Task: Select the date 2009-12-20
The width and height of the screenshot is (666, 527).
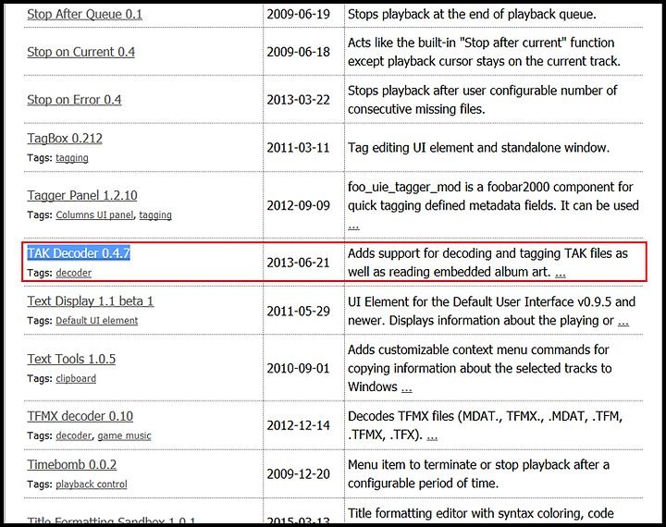Action: 298,474
